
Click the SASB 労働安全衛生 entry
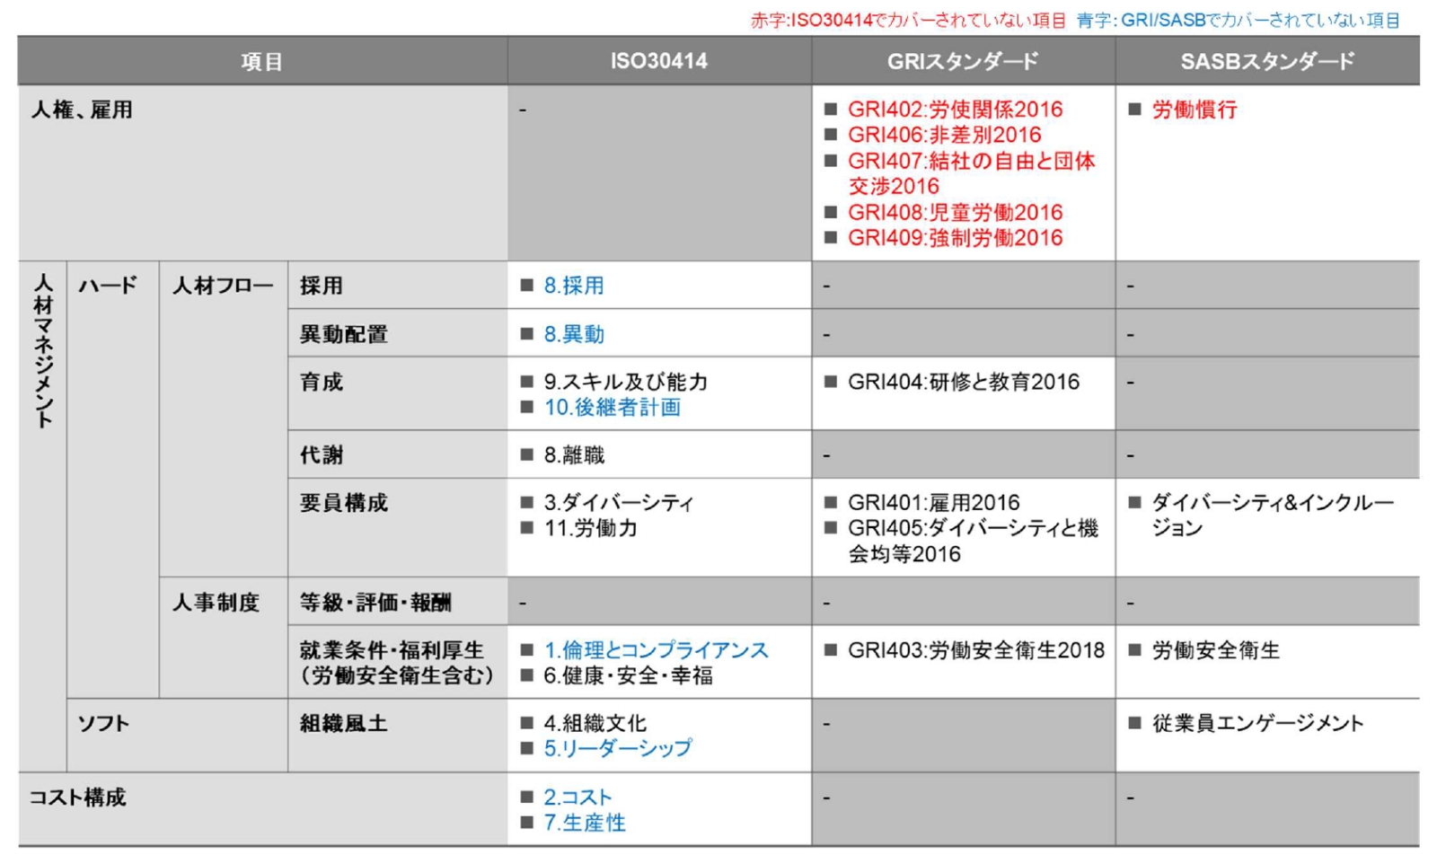point(1215,649)
